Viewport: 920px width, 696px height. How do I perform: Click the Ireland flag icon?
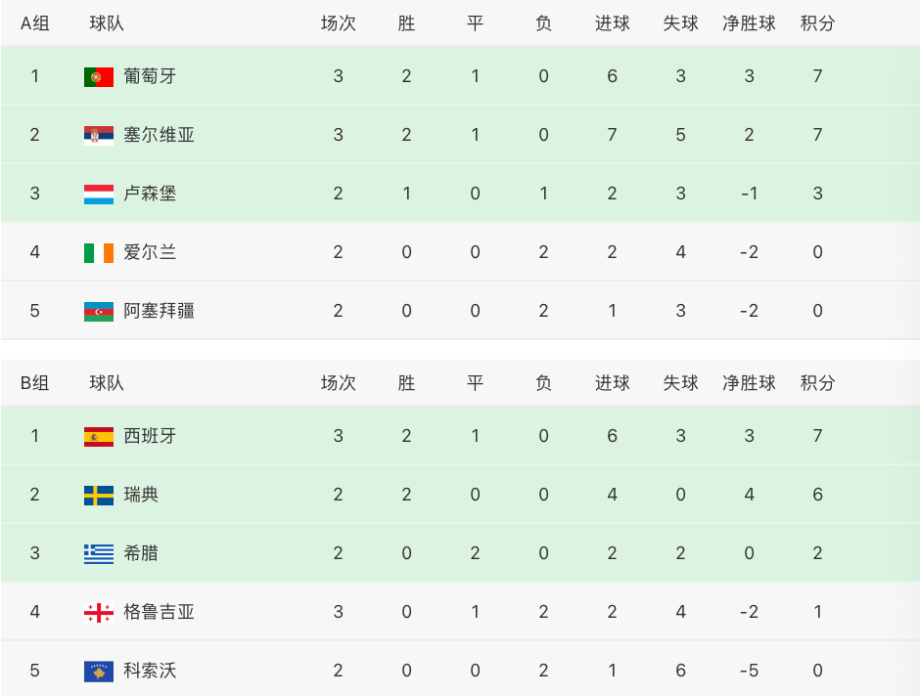click(99, 252)
